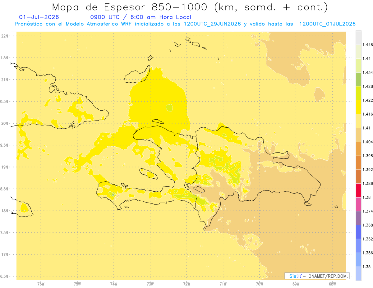
Task: Click the '1200UTC_29JUN2026' initialization time
Action: coord(212,24)
